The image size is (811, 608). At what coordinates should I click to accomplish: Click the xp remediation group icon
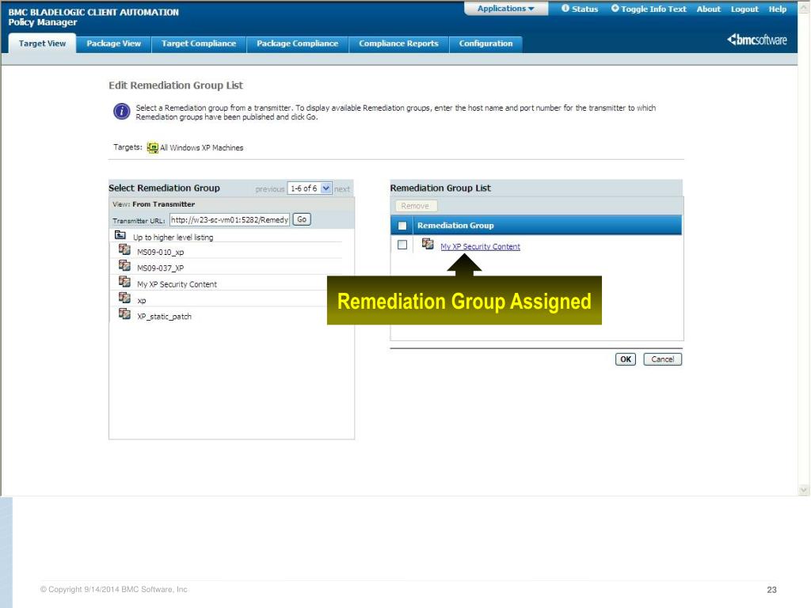tap(124, 298)
